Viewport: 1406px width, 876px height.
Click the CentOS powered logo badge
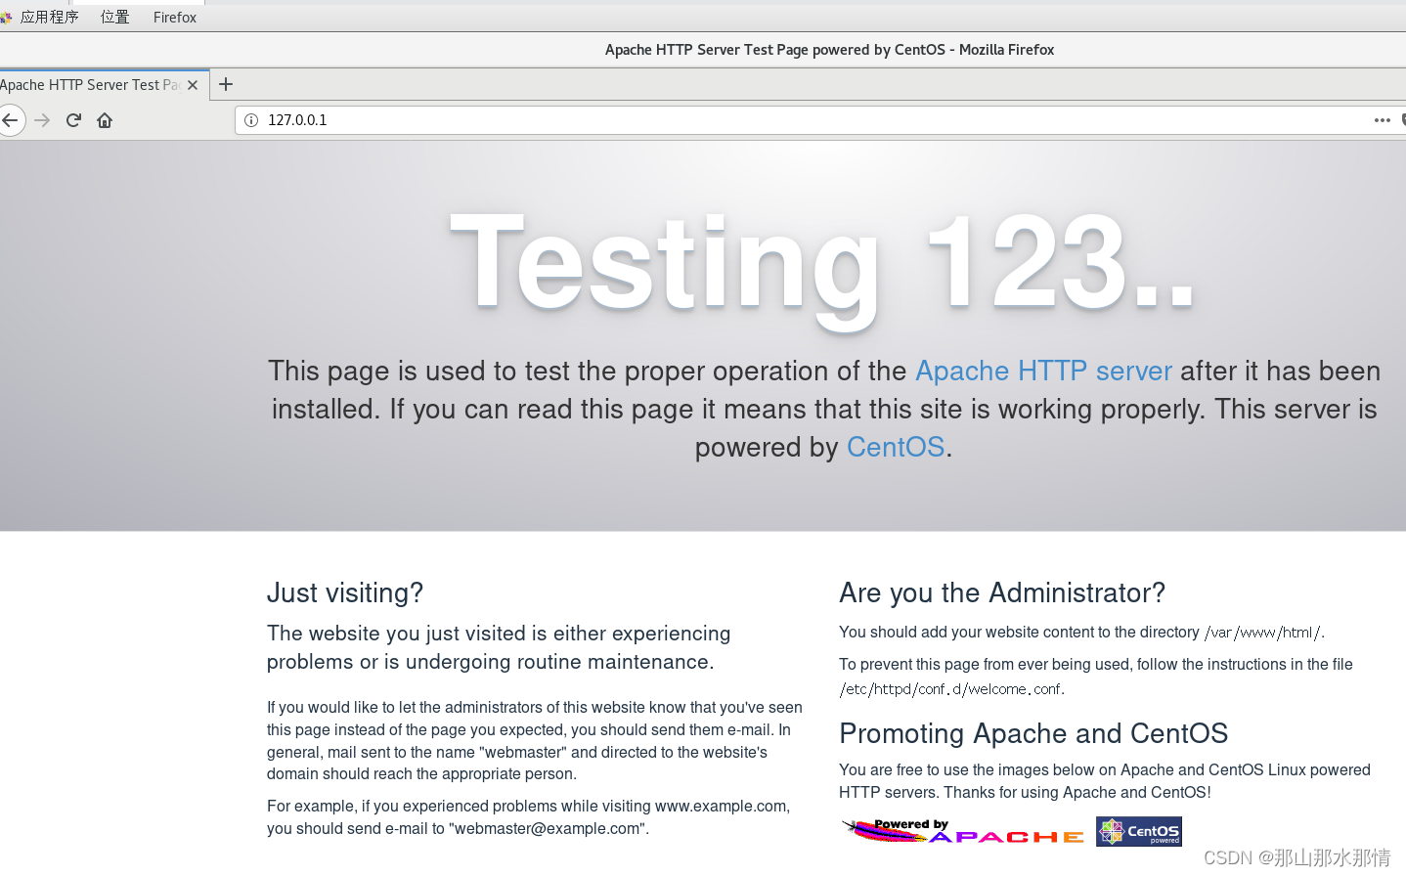[x=1139, y=832]
